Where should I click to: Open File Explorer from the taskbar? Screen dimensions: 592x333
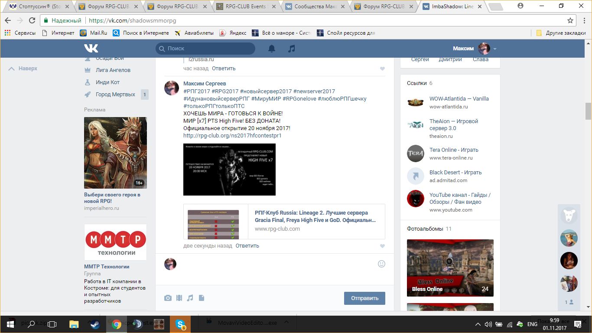74,324
